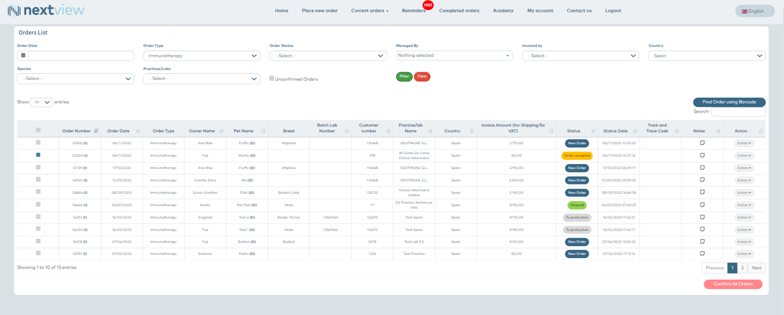Image resolution: width=784 pixels, height=315 pixels.
Task: Sort by Owner Name column arrows
Action: (x=221, y=131)
